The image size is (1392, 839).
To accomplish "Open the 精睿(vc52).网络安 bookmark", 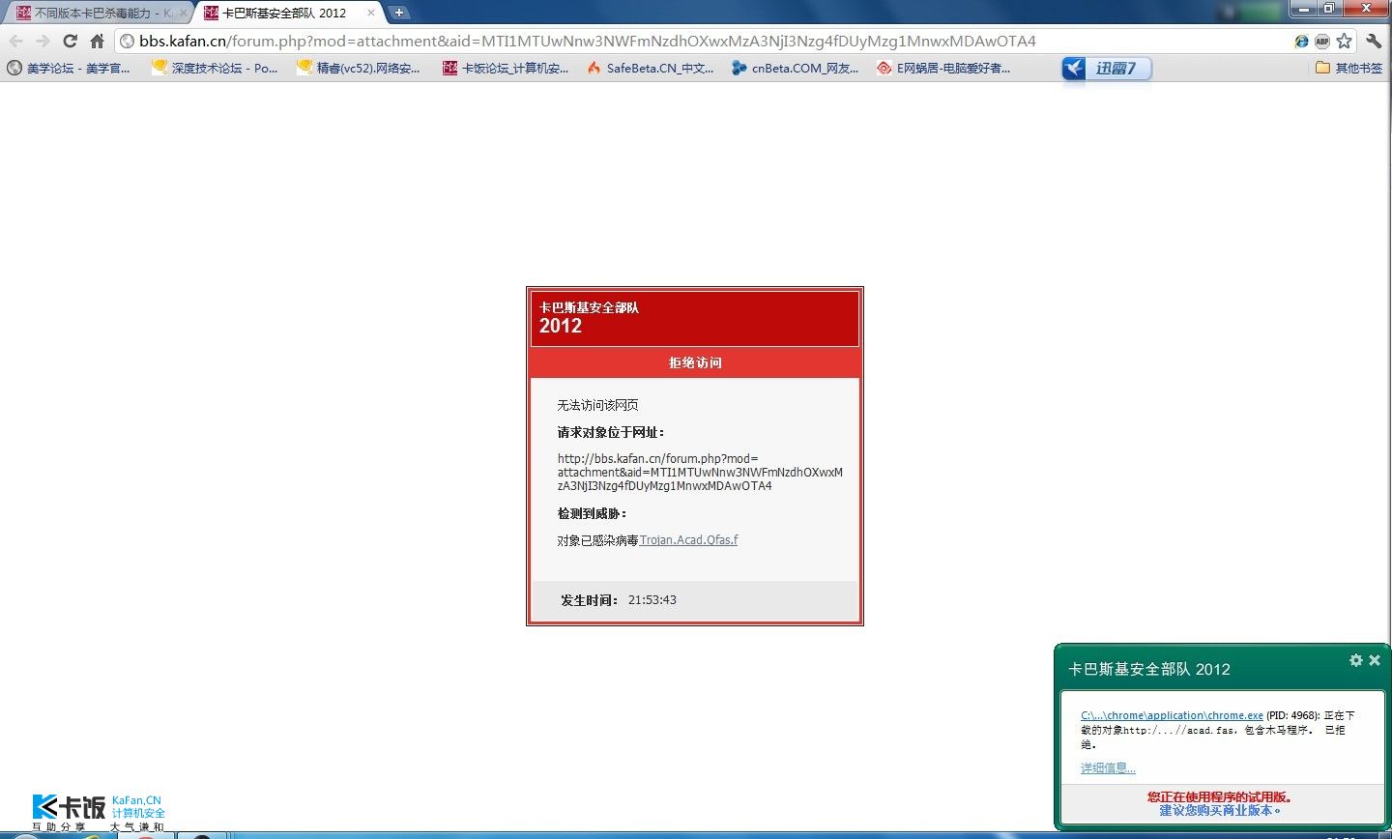I will pos(358,68).
